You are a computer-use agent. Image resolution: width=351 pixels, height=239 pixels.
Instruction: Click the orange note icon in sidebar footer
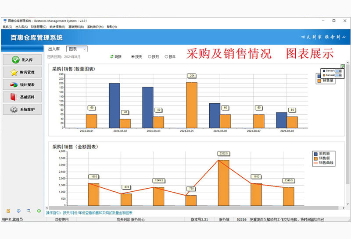click(x=8, y=211)
